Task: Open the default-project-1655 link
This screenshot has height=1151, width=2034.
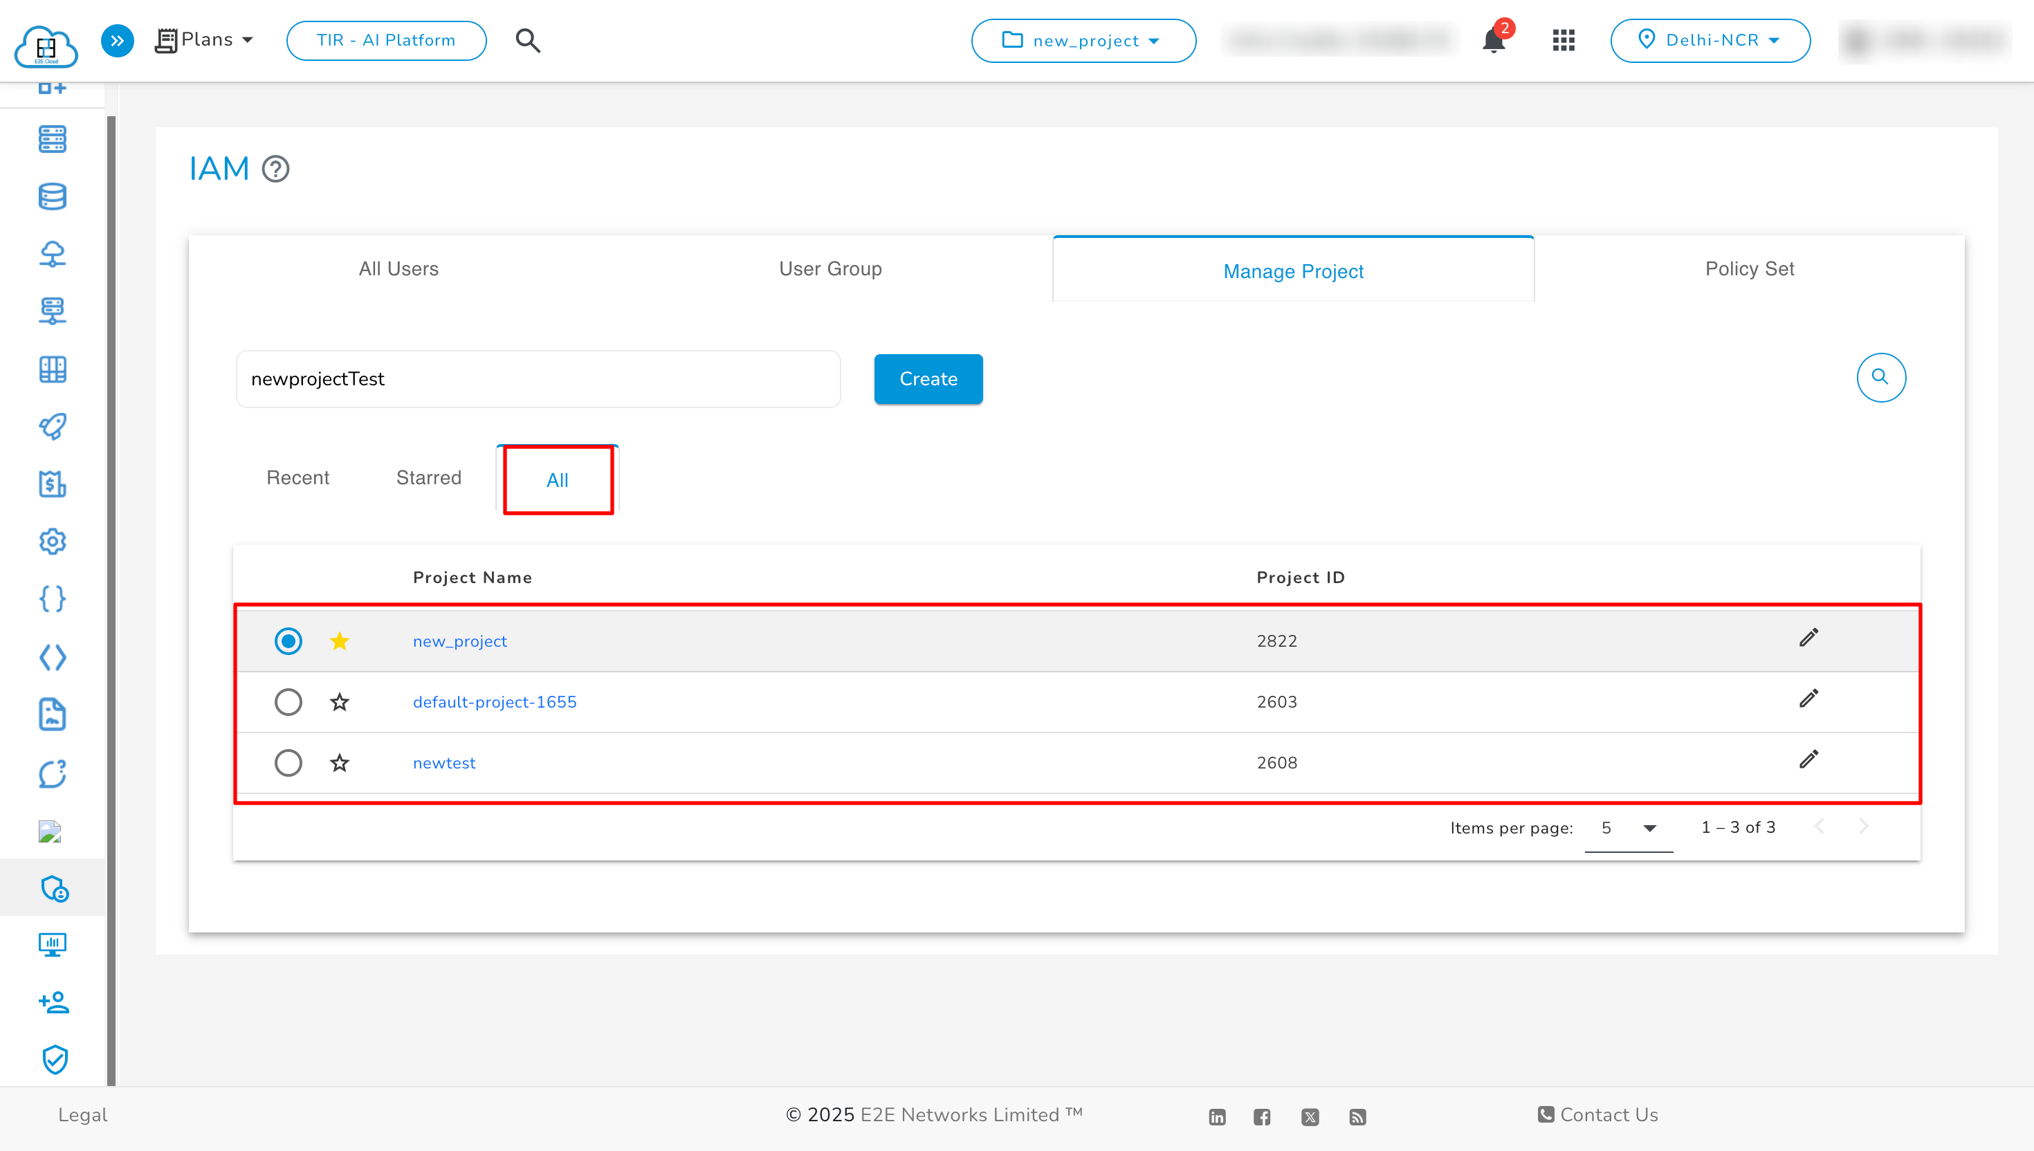Action: 494,701
